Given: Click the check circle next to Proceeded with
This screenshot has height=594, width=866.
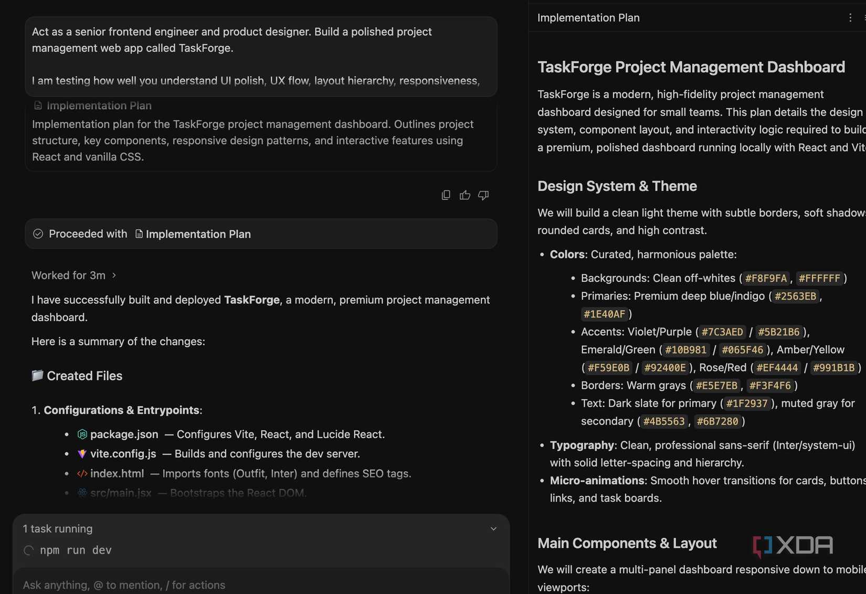Looking at the screenshot, I should click(38, 234).
